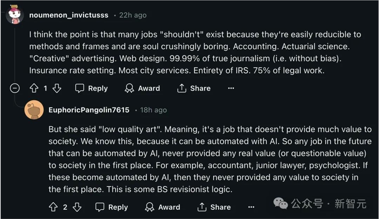Open the noumenon_invictusss user profile
The width and height of the screenshot is (379, 219).
69,15
